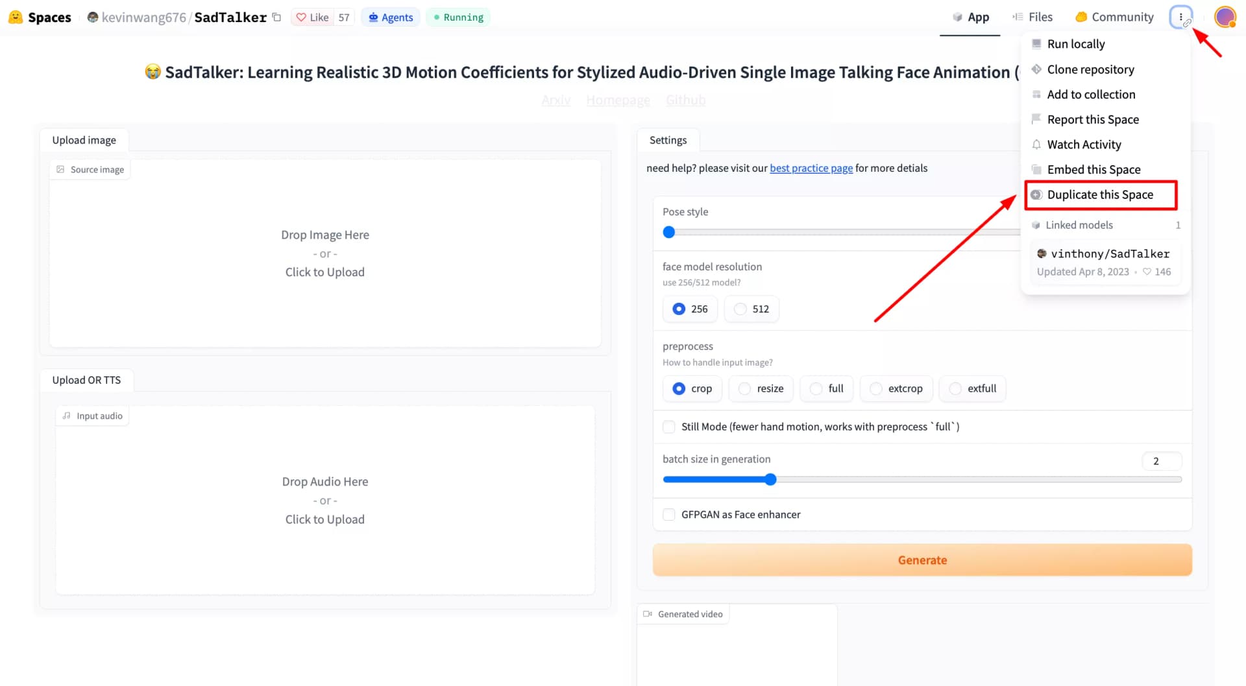Click the Pose style slider handle
This screenshot has height=686, width=1246.
669,233
